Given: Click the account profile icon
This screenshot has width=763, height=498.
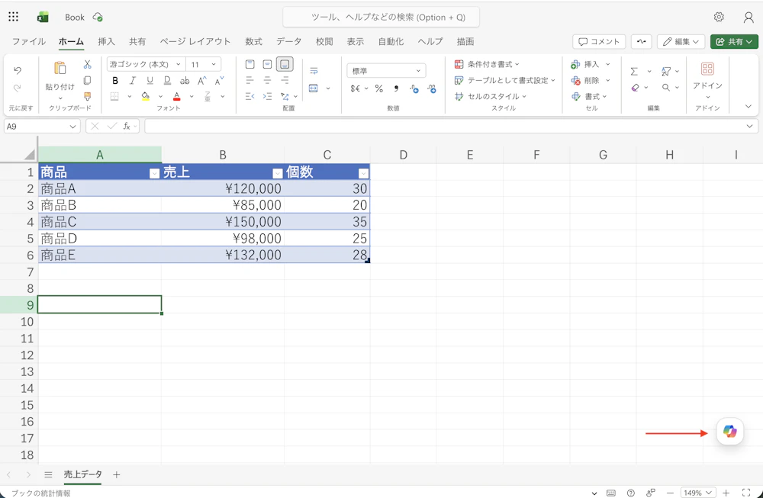Looking at the screenshot, I should pyautogui.click(x=749, y=17).
